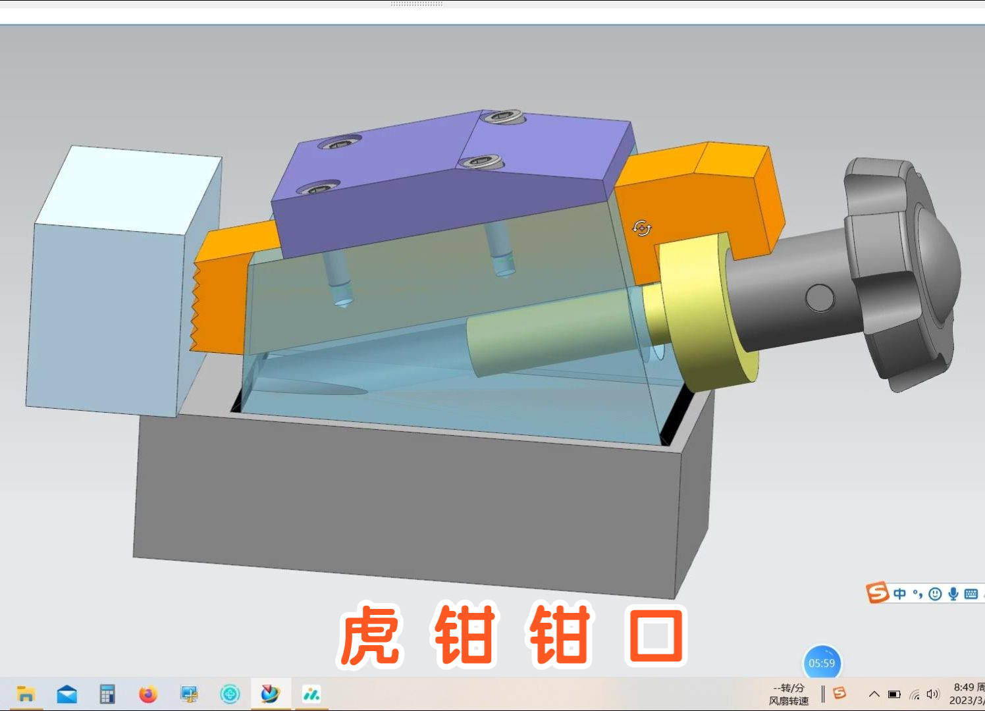Open Sogou soft keyboard icon
The width and height of the screenshot is (985, 711).
971,594
